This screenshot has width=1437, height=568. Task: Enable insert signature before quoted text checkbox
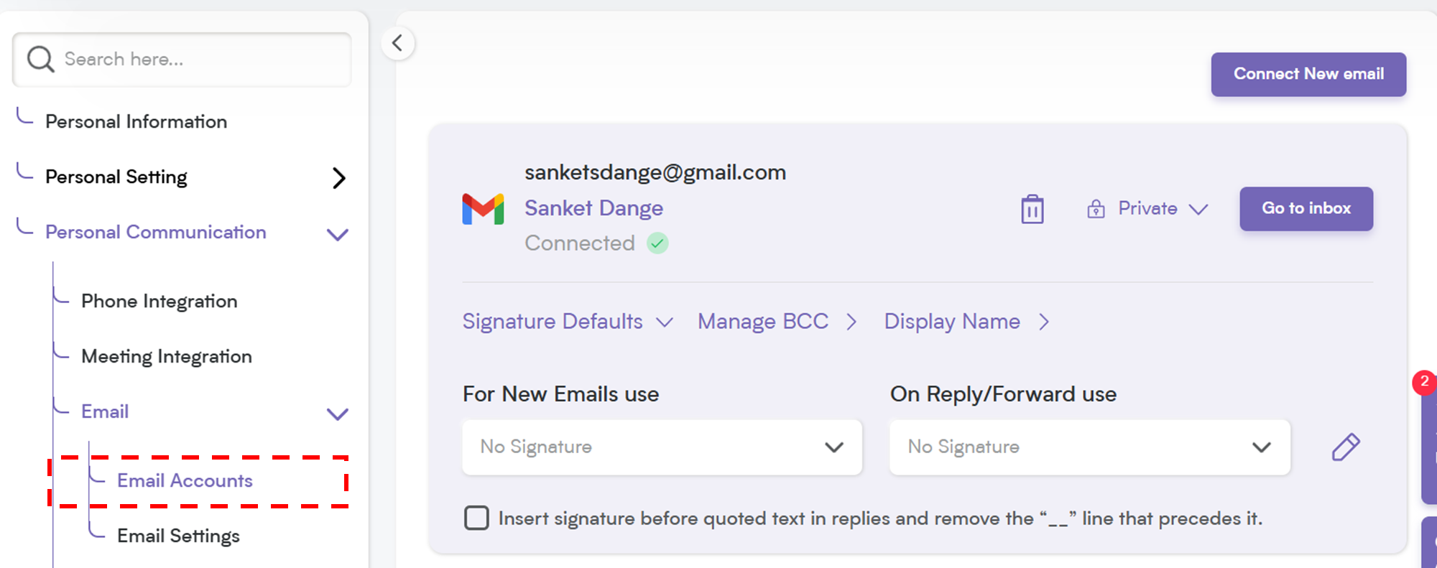(476, 518)
